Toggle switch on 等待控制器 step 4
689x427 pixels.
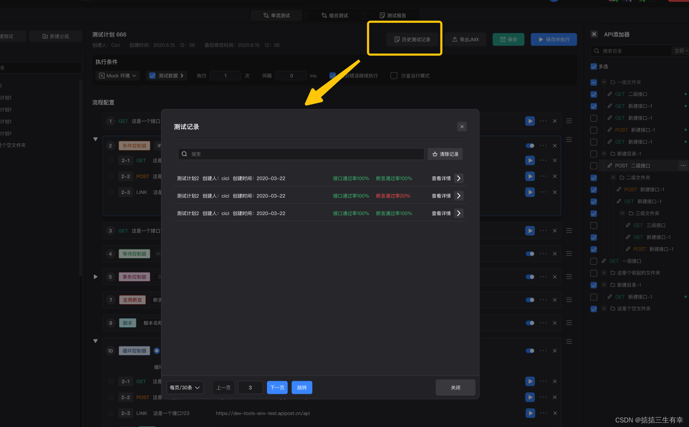click(530, 254)
